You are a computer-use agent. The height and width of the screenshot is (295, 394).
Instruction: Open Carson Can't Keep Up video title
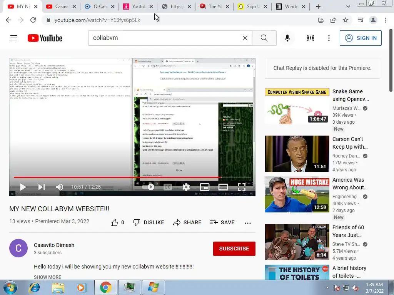(350, 143)
